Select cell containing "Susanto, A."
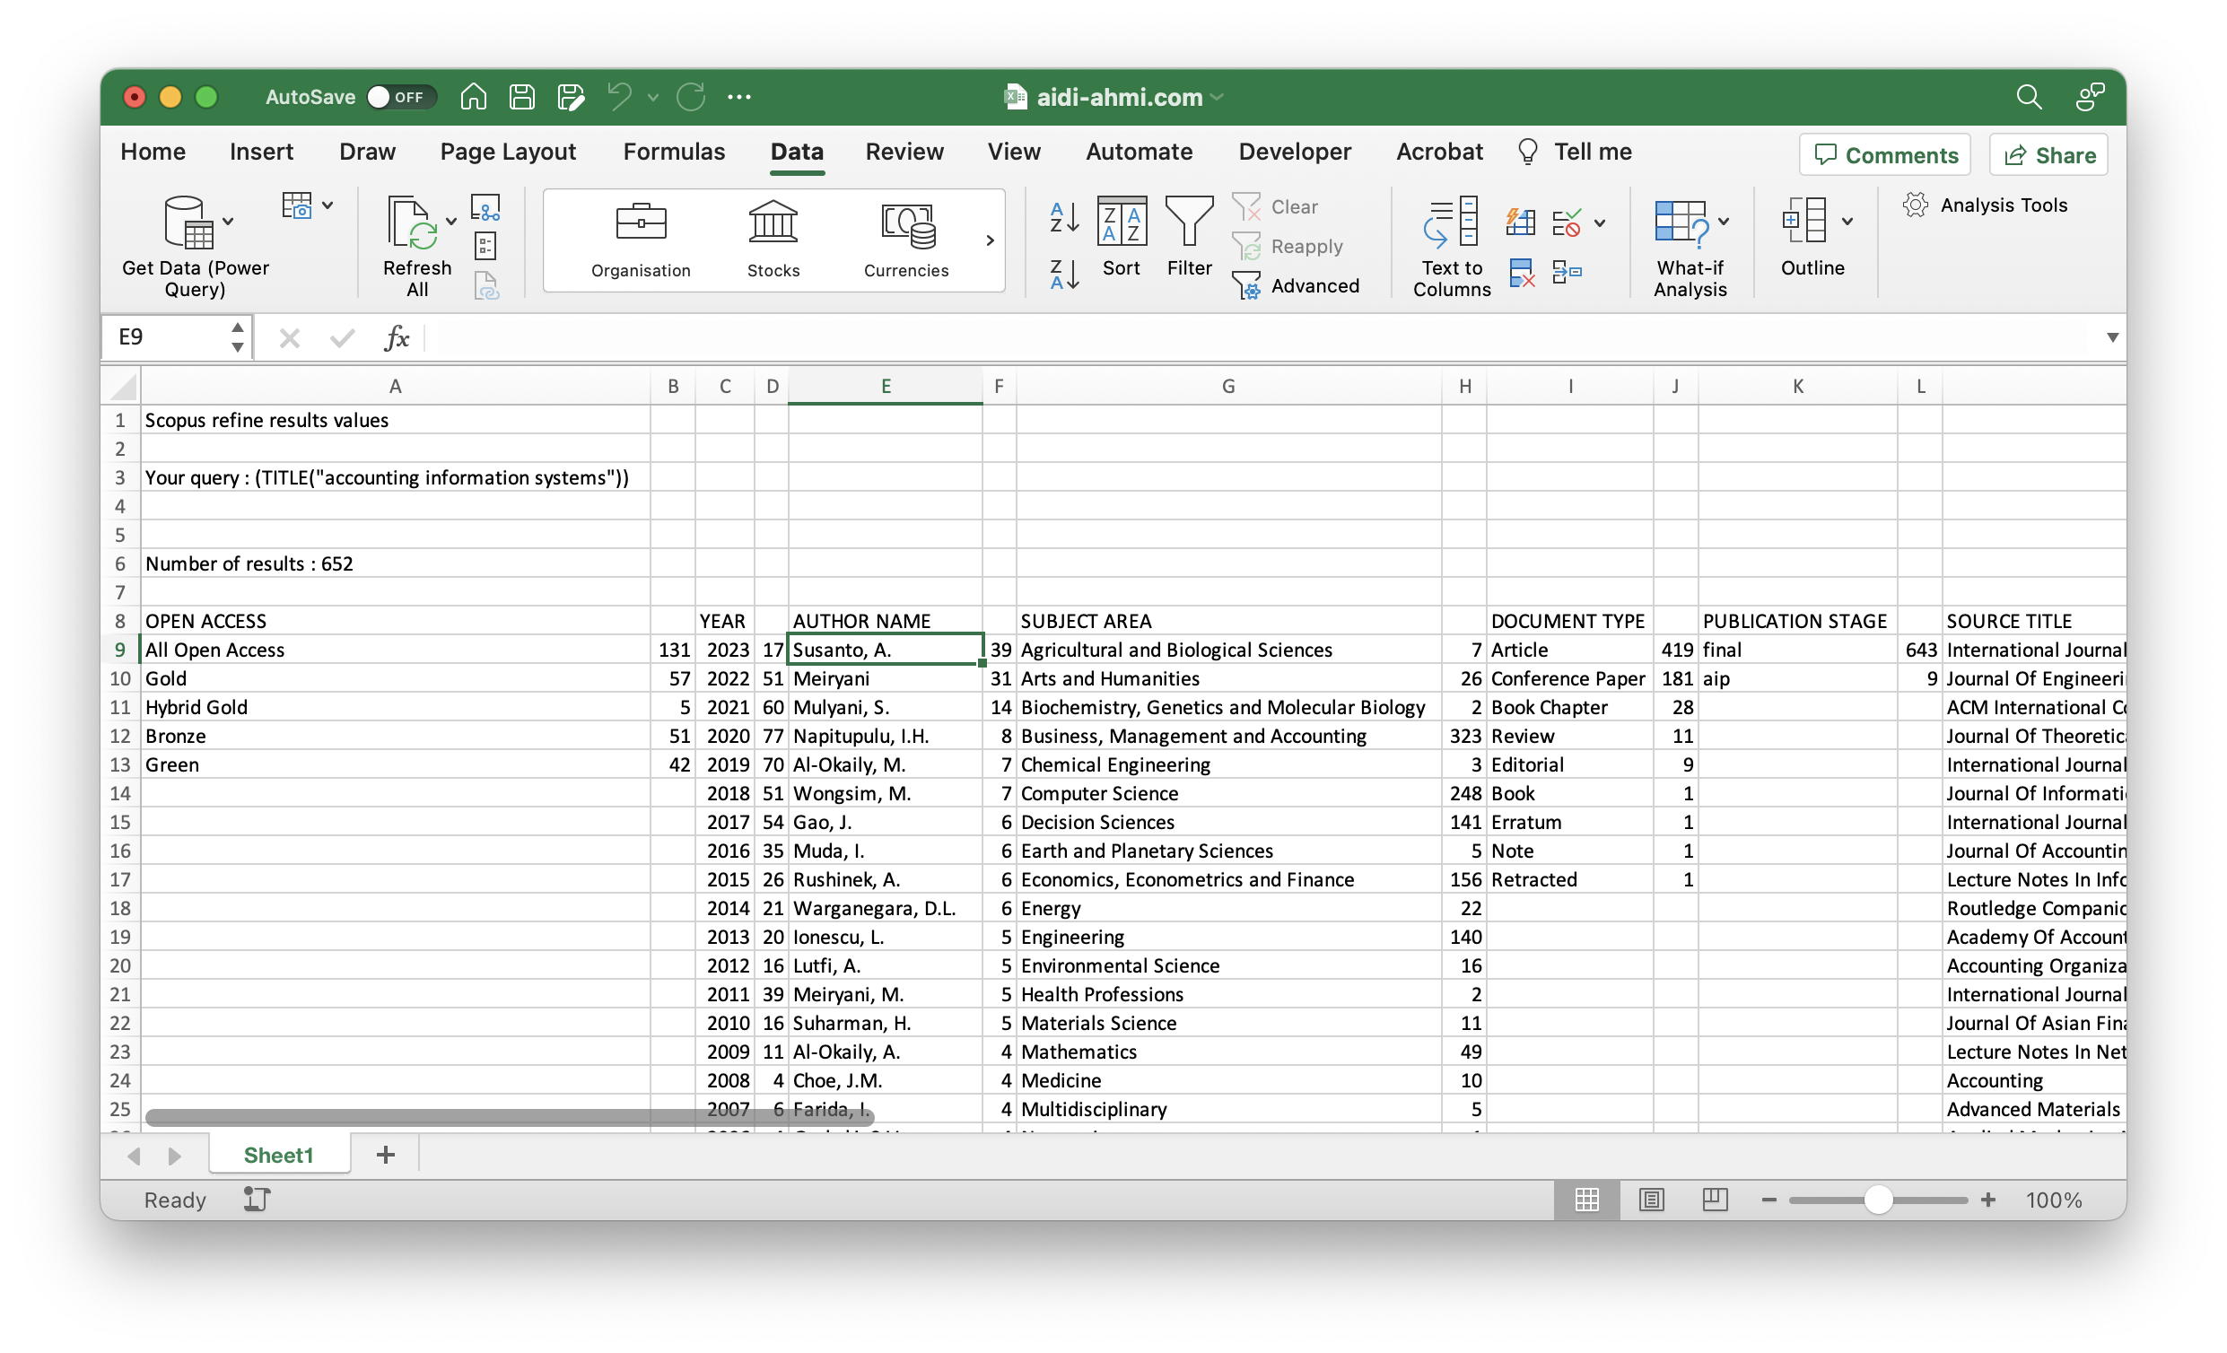The image size is (2227, 1353). pyautogui.click(x=886, y=650)
